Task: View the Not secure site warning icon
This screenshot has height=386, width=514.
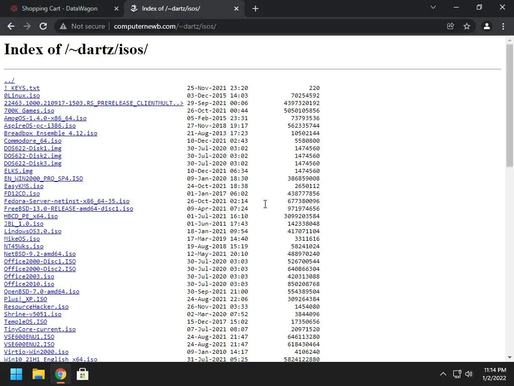Action: [63, 26]
